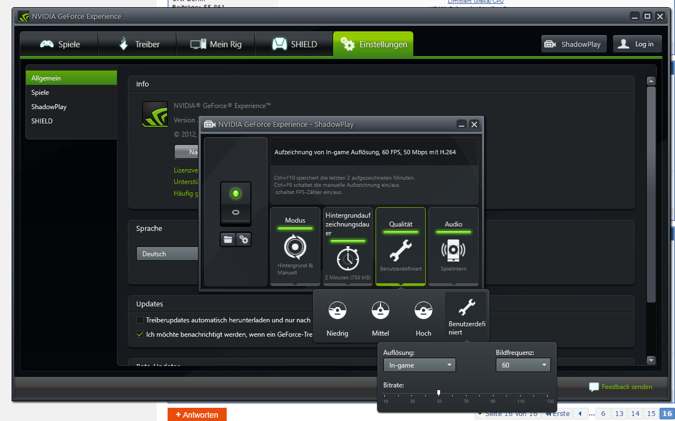The height and width of the screenshot is (421, 675).
Task: Open the Auflösung dropdown
Action: tap(420, 365)
